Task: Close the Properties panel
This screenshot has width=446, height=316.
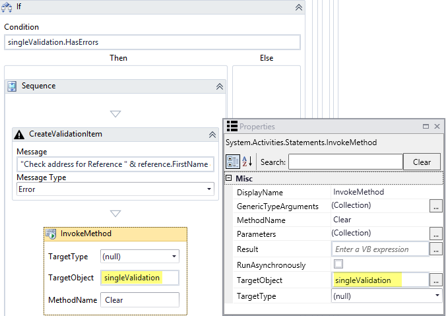Action: point(435,126)
